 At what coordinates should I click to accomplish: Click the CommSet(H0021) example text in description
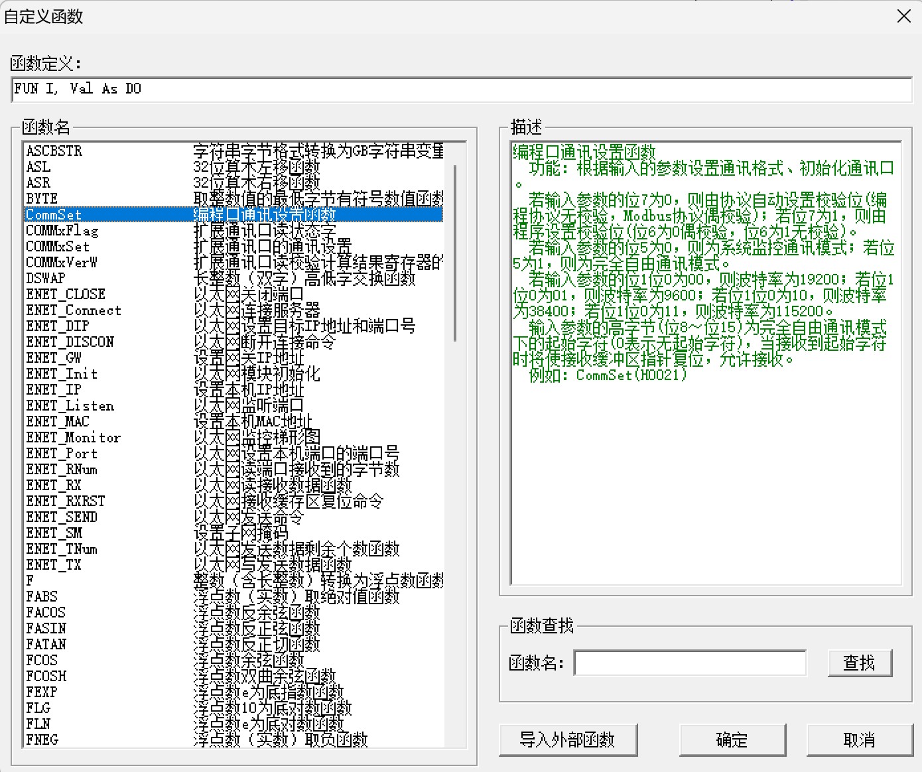(x=631, y=375)
